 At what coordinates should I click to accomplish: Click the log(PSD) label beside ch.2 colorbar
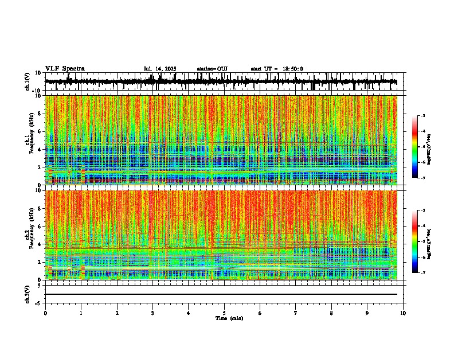[429, 244]
